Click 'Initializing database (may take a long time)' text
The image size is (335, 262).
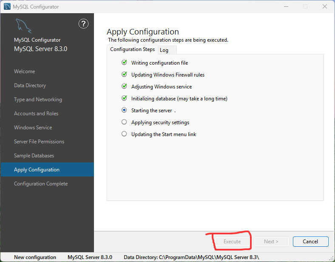click(x=179, y=99)
